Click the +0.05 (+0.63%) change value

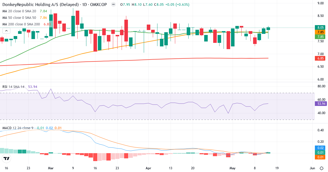(x=177, y=5)
